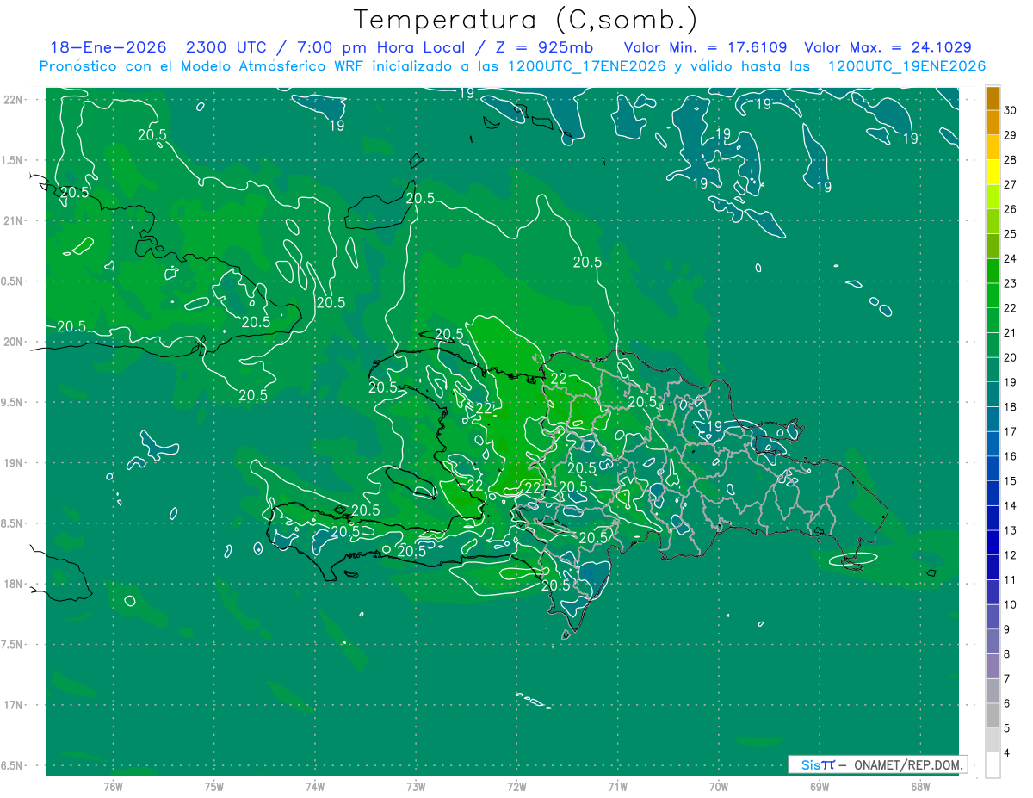Image resolution: width=1033 pixels, height=798 pixels.
Task: Click the white swatch at color bar bottom
Action: coord(993,765)
